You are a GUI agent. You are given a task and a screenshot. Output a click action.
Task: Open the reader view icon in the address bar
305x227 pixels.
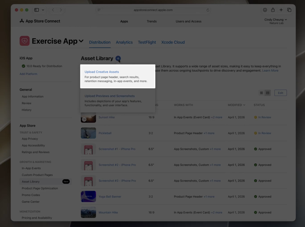(x=99, y=10)
